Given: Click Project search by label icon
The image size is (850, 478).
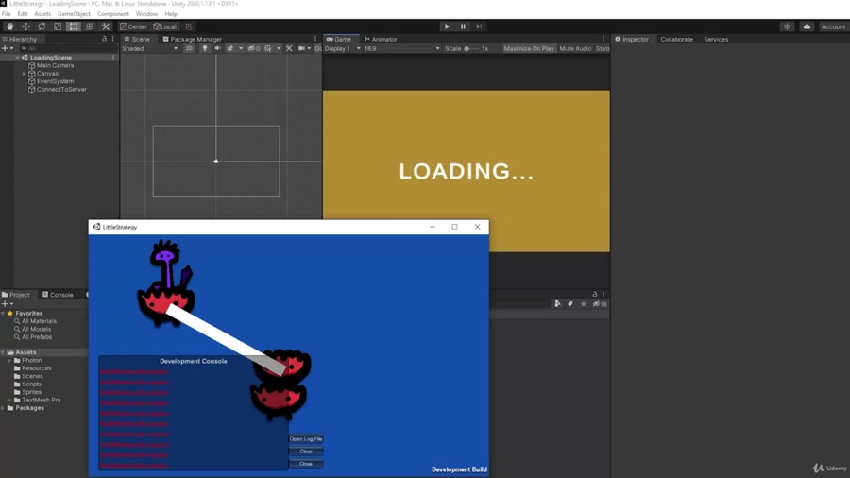Looking at the screenshot, I should tap(570, 304).
